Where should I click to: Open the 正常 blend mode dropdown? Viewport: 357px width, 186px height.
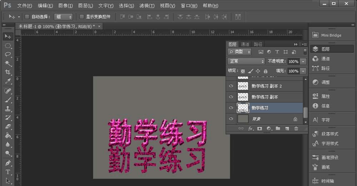pyautogui.click(x=246, y=61)
